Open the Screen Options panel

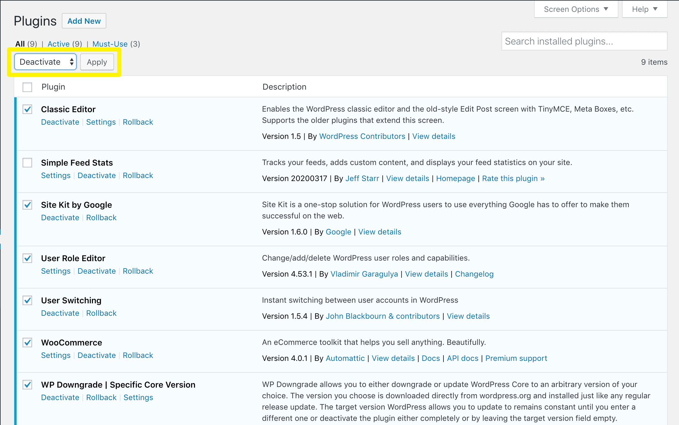(575, 9)
